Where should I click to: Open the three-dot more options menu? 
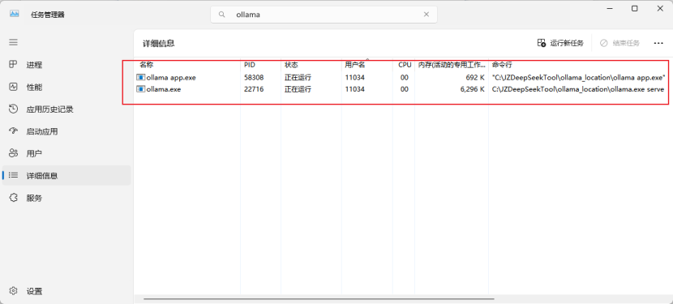658,43
